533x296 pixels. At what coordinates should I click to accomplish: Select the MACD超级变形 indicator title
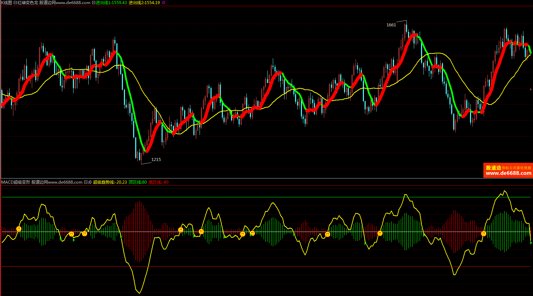pos(16,182)
